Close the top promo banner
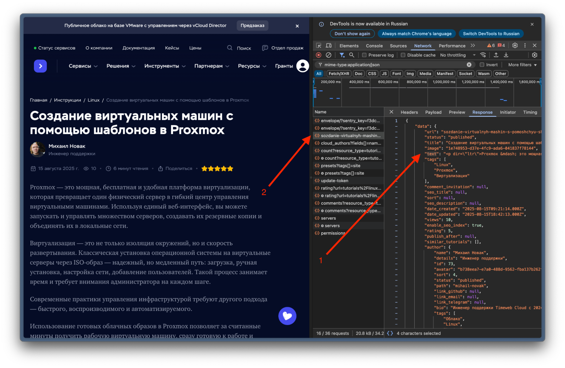 click(x=297, y=26)
